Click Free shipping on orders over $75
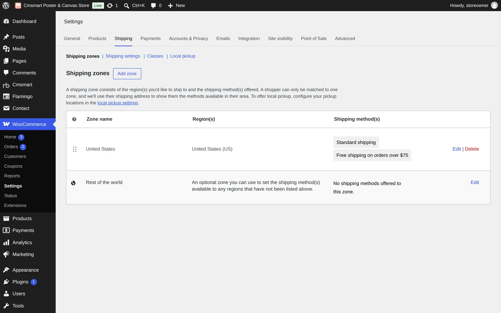 (372, 155)
